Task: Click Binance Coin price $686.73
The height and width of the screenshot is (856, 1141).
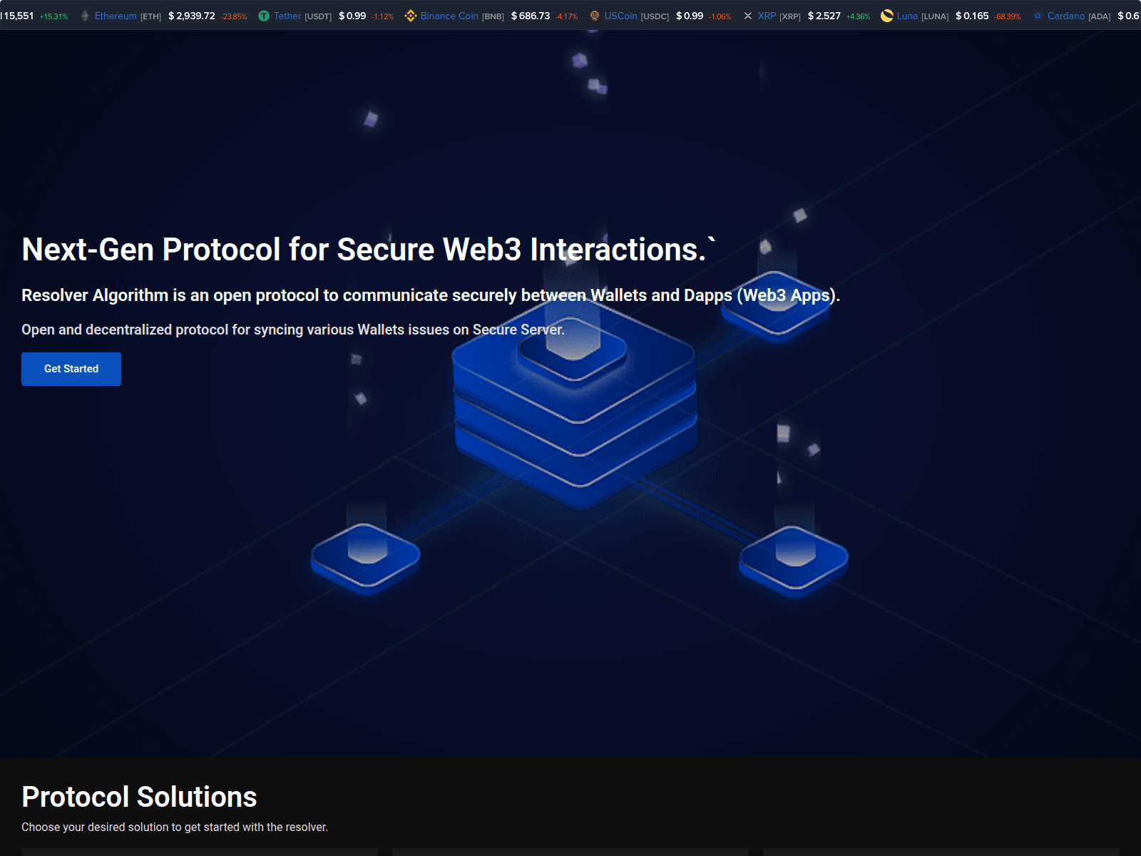Action: [531, 16]
